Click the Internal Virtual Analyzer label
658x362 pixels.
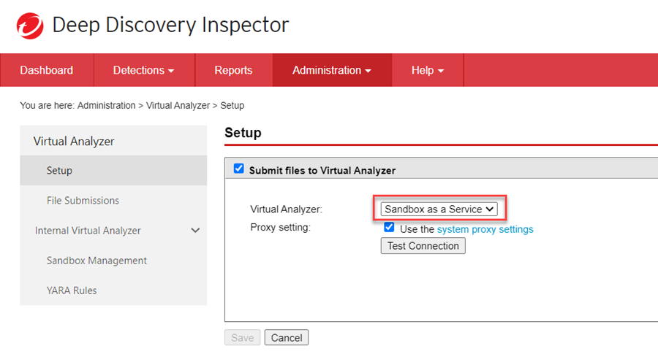(x=88, y=231)
